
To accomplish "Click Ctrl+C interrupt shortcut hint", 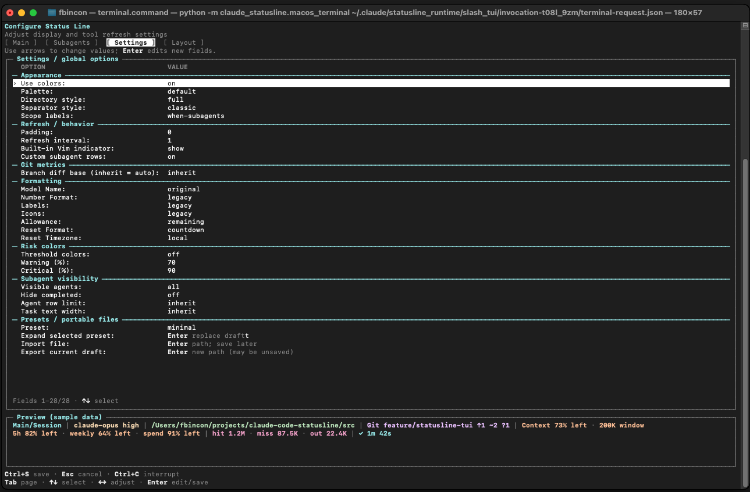I will 147,474.
